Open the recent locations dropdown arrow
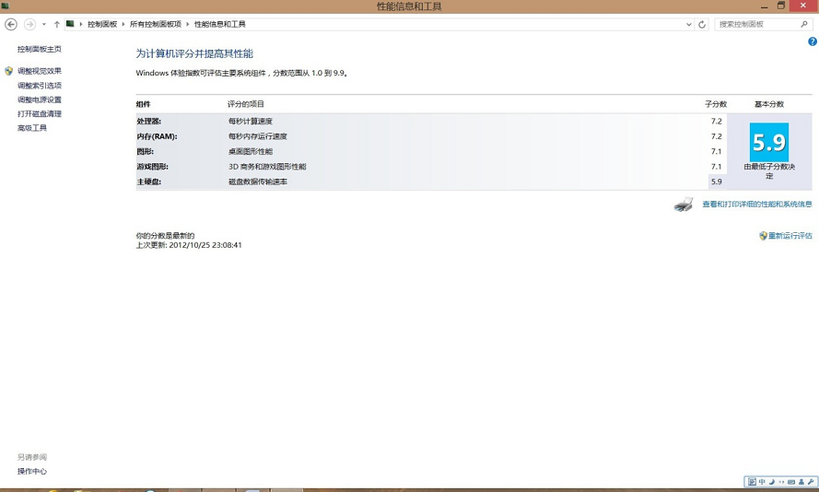This screenshot has height=492, width=819. (x=44, y=24)
